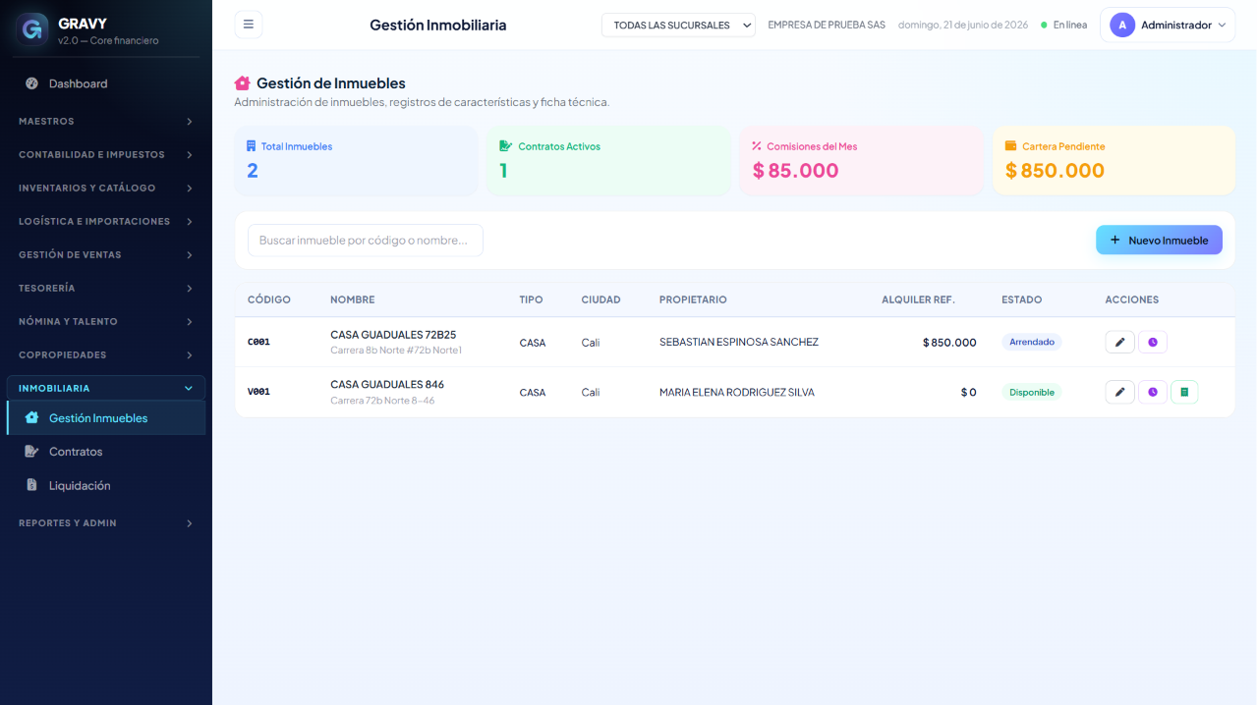Expand the COPROPIEDADES section
The width and height of the screenshot is (1257, 705).
[x=106, y=354]
